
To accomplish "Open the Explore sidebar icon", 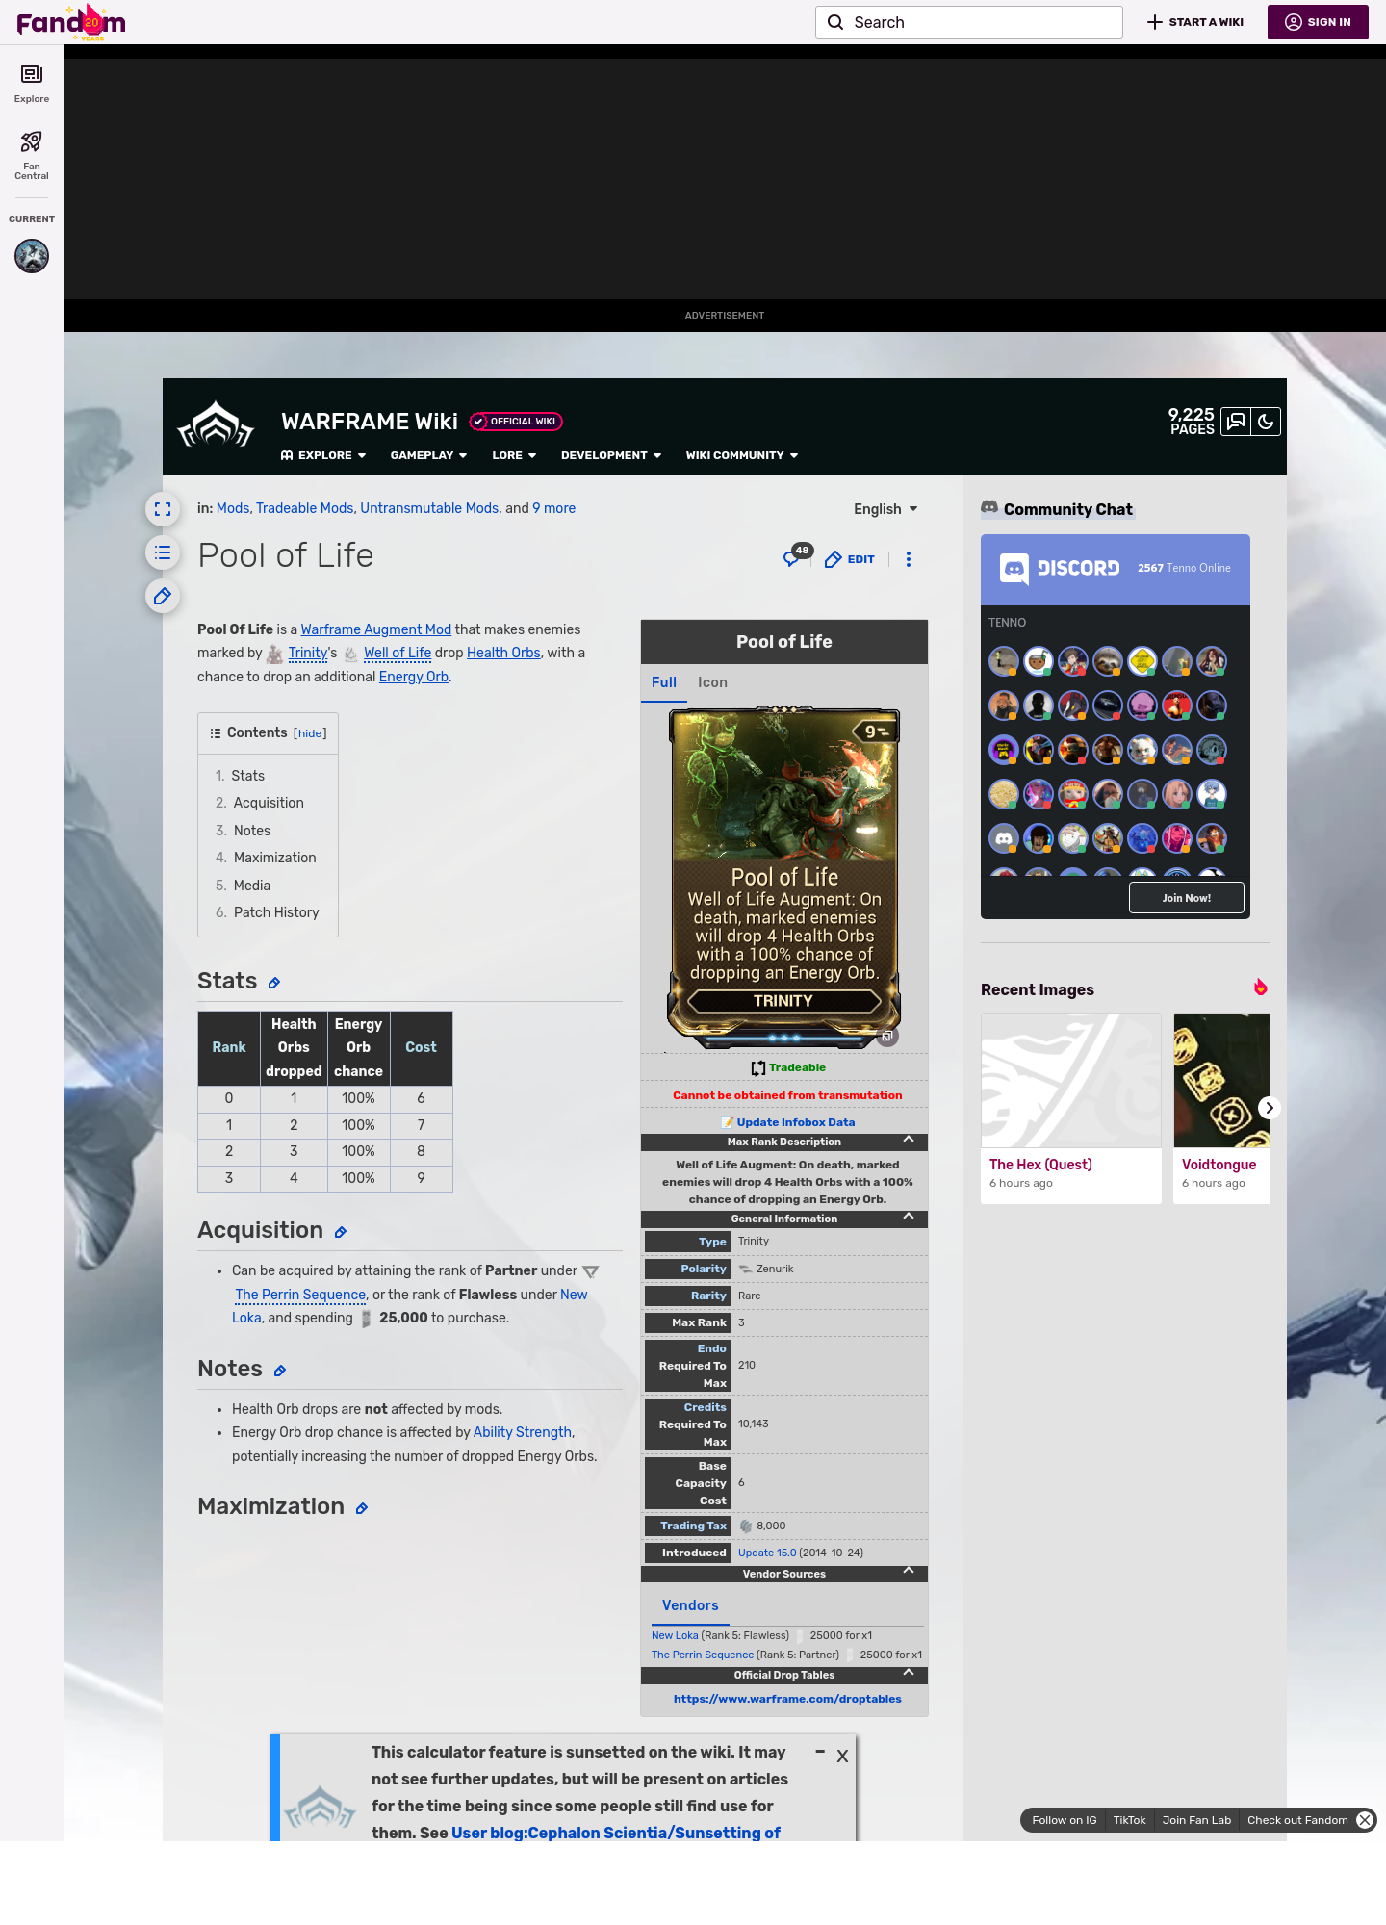I will [32, 84].
